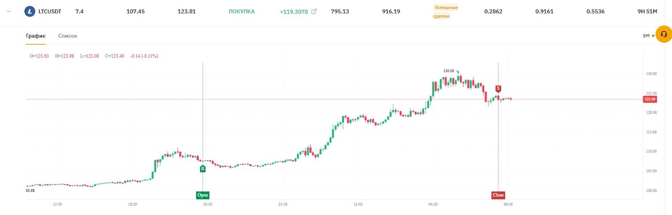Select the green Open label flag
The height and width of the screenshot is (215, 672).
pos(203,195)
